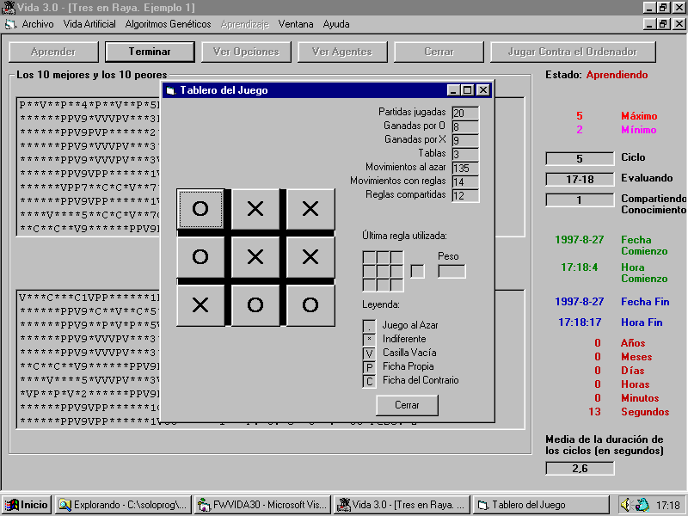
Task: Click the Evaluando value field showing 17-18
Action: click(x=580, y=179)
